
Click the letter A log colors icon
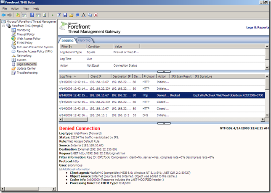pos(84,15)
